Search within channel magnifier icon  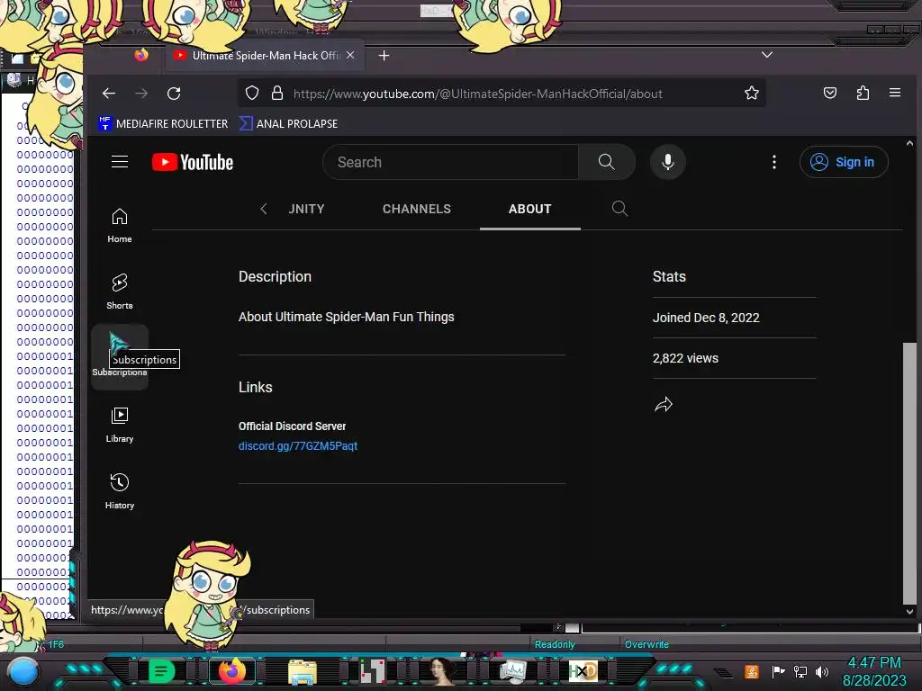click(x=619, y=209)
